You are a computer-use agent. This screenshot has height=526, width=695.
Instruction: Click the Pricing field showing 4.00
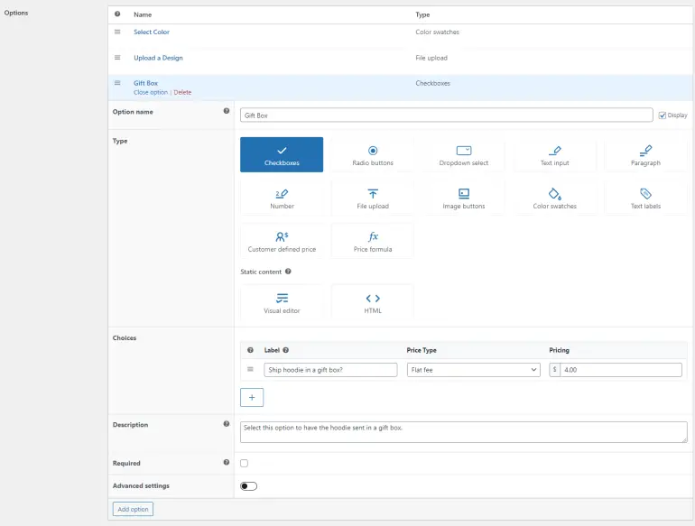click(x=621, y=370)
